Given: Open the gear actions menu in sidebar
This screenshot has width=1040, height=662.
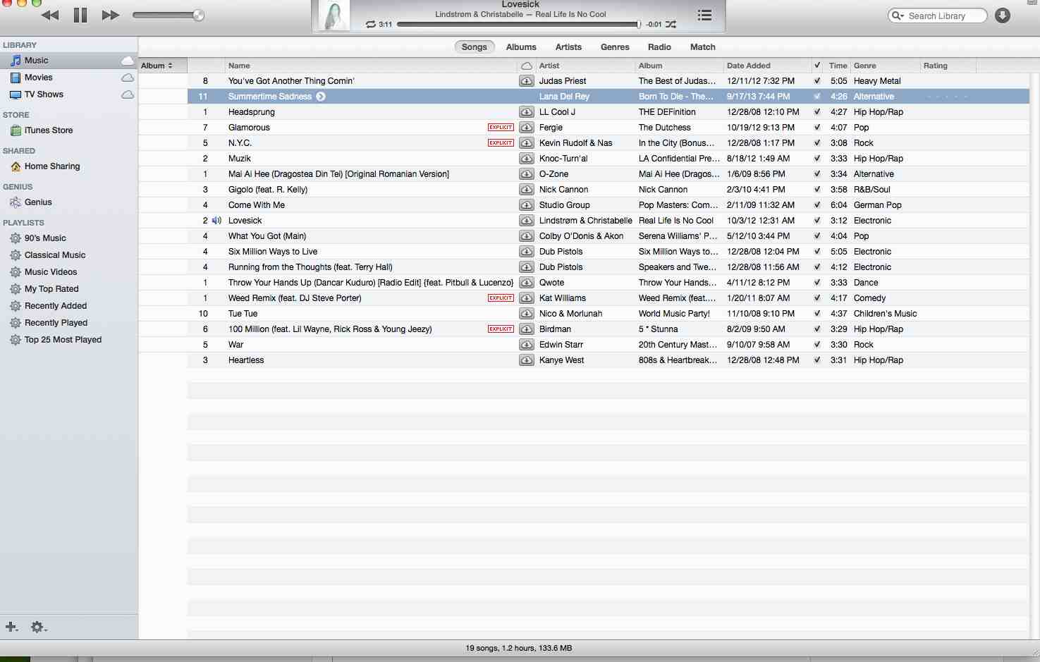Looking at the screenshot, I should tap(38, 627).
